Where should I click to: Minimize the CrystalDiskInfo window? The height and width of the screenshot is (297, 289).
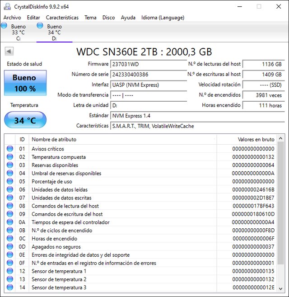240,7
